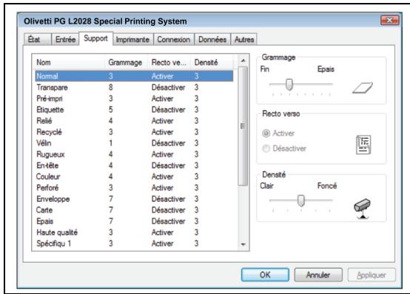Select the Rugueux media row
Screen dimensions: 410x294
click(x=134, y=154)
